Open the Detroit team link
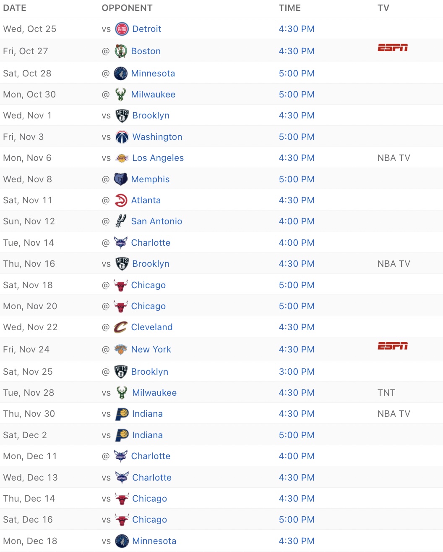The image size is (443, 552). click(x=147, y=29)
